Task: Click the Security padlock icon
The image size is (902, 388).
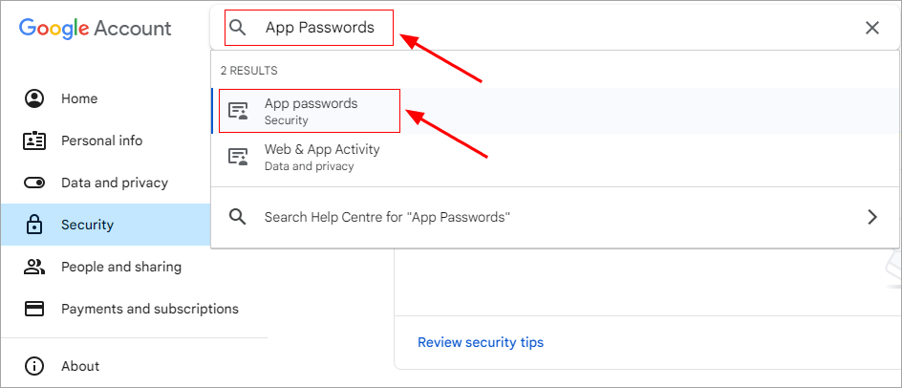Action: (34, 225)
